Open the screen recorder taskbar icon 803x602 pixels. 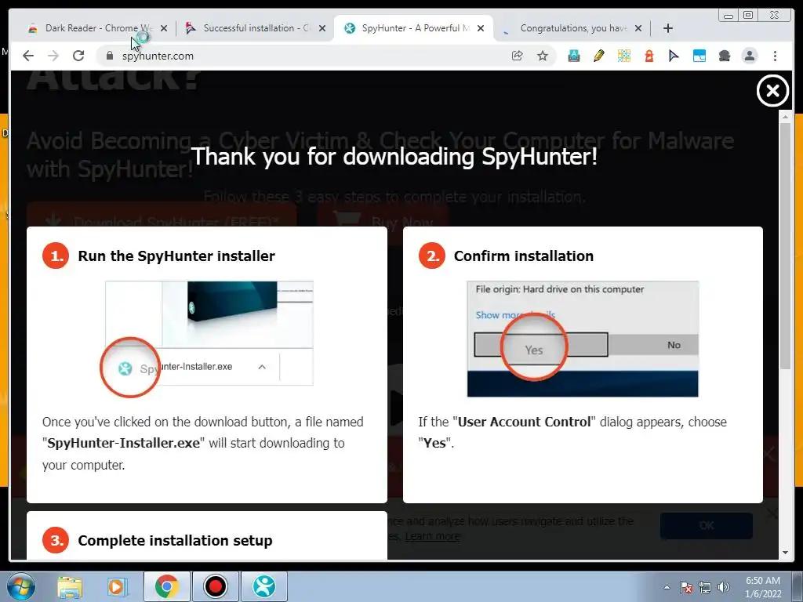tap(215, 586)
